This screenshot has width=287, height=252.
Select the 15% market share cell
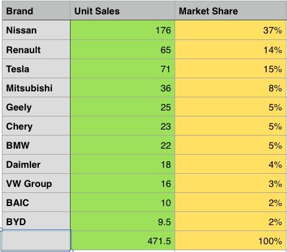(231, 69)
